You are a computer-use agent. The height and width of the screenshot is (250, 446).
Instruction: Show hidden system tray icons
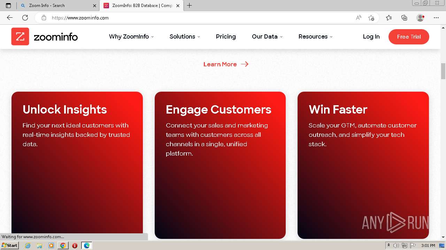[389, 245]
